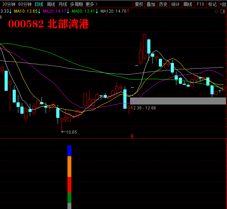Click the 标记 mark button

point(212,4)
